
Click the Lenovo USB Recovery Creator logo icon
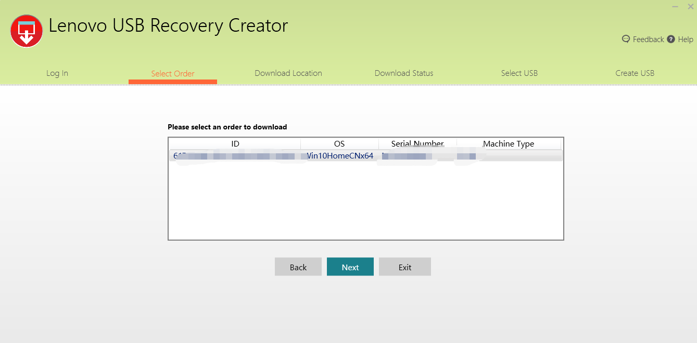point(27,31)
